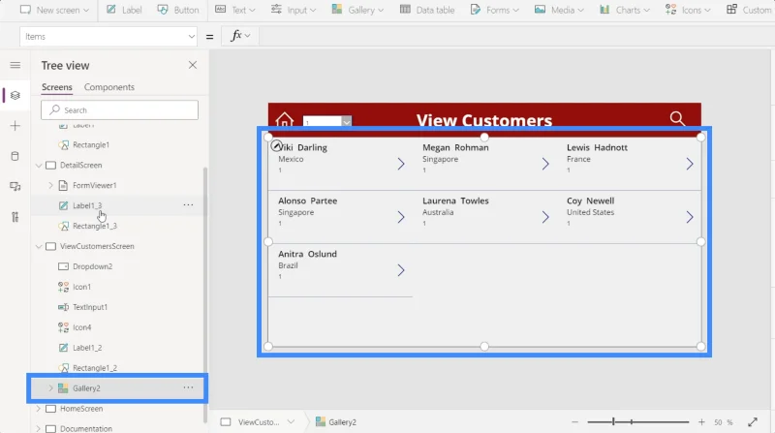The image size is (775, 433).
Task: Select Rectangle1 in the tree
Action: 91,145
